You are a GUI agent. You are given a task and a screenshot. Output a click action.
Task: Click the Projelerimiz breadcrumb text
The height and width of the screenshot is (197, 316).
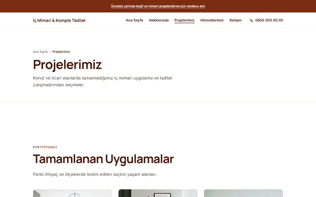(61, 52)
